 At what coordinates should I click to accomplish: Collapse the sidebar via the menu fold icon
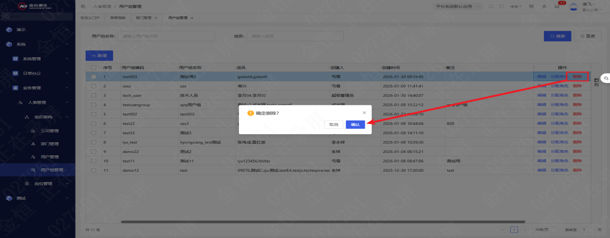(83, 7)
